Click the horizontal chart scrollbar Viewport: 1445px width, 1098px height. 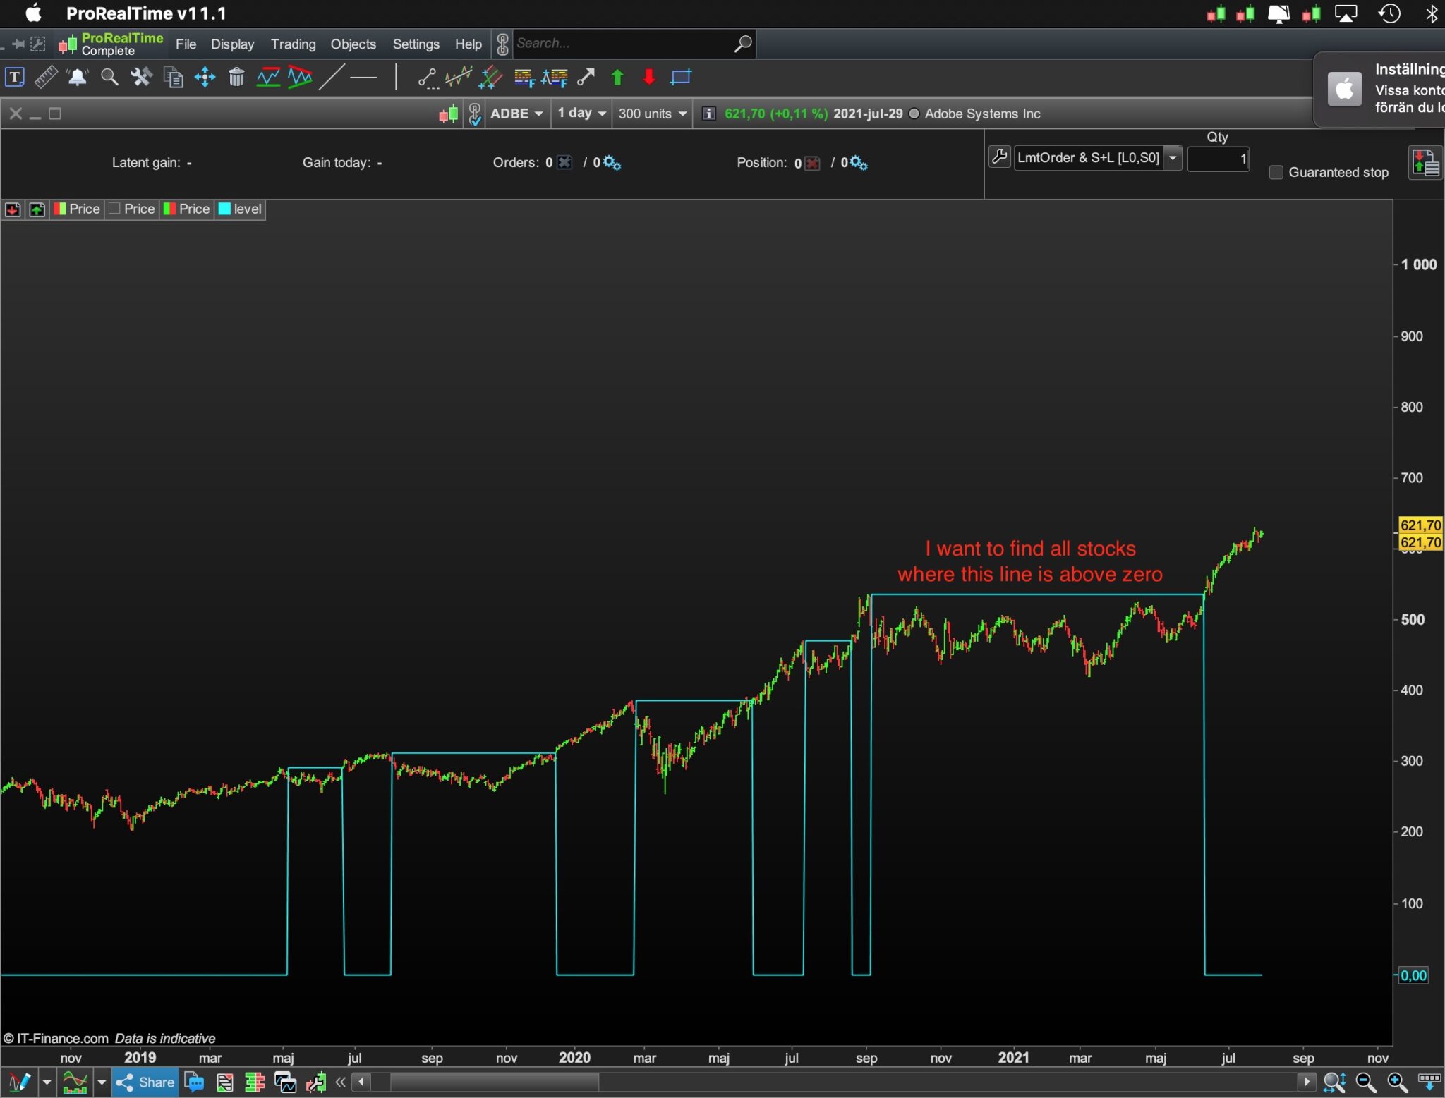494,1081
